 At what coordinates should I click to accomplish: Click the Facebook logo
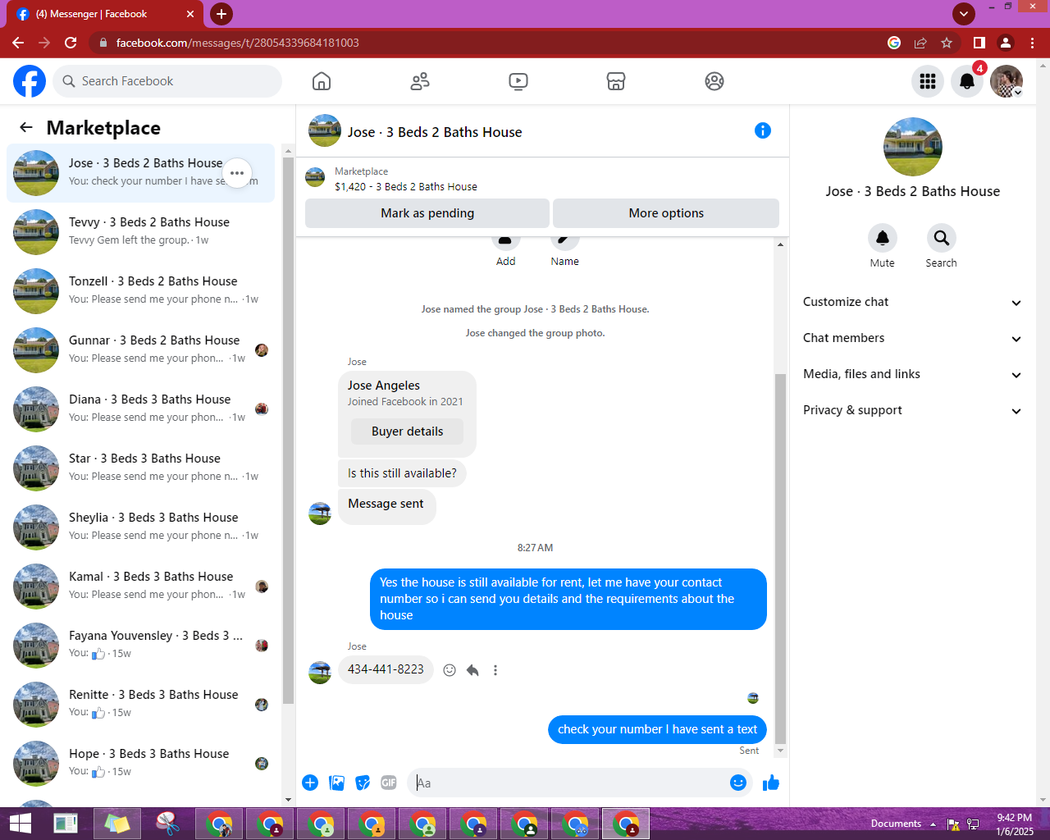(x=30, y=81)
